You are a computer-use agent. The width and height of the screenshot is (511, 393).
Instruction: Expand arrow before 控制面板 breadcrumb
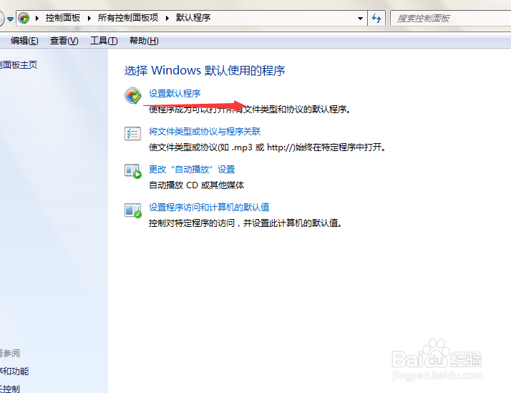pos(37,18)
